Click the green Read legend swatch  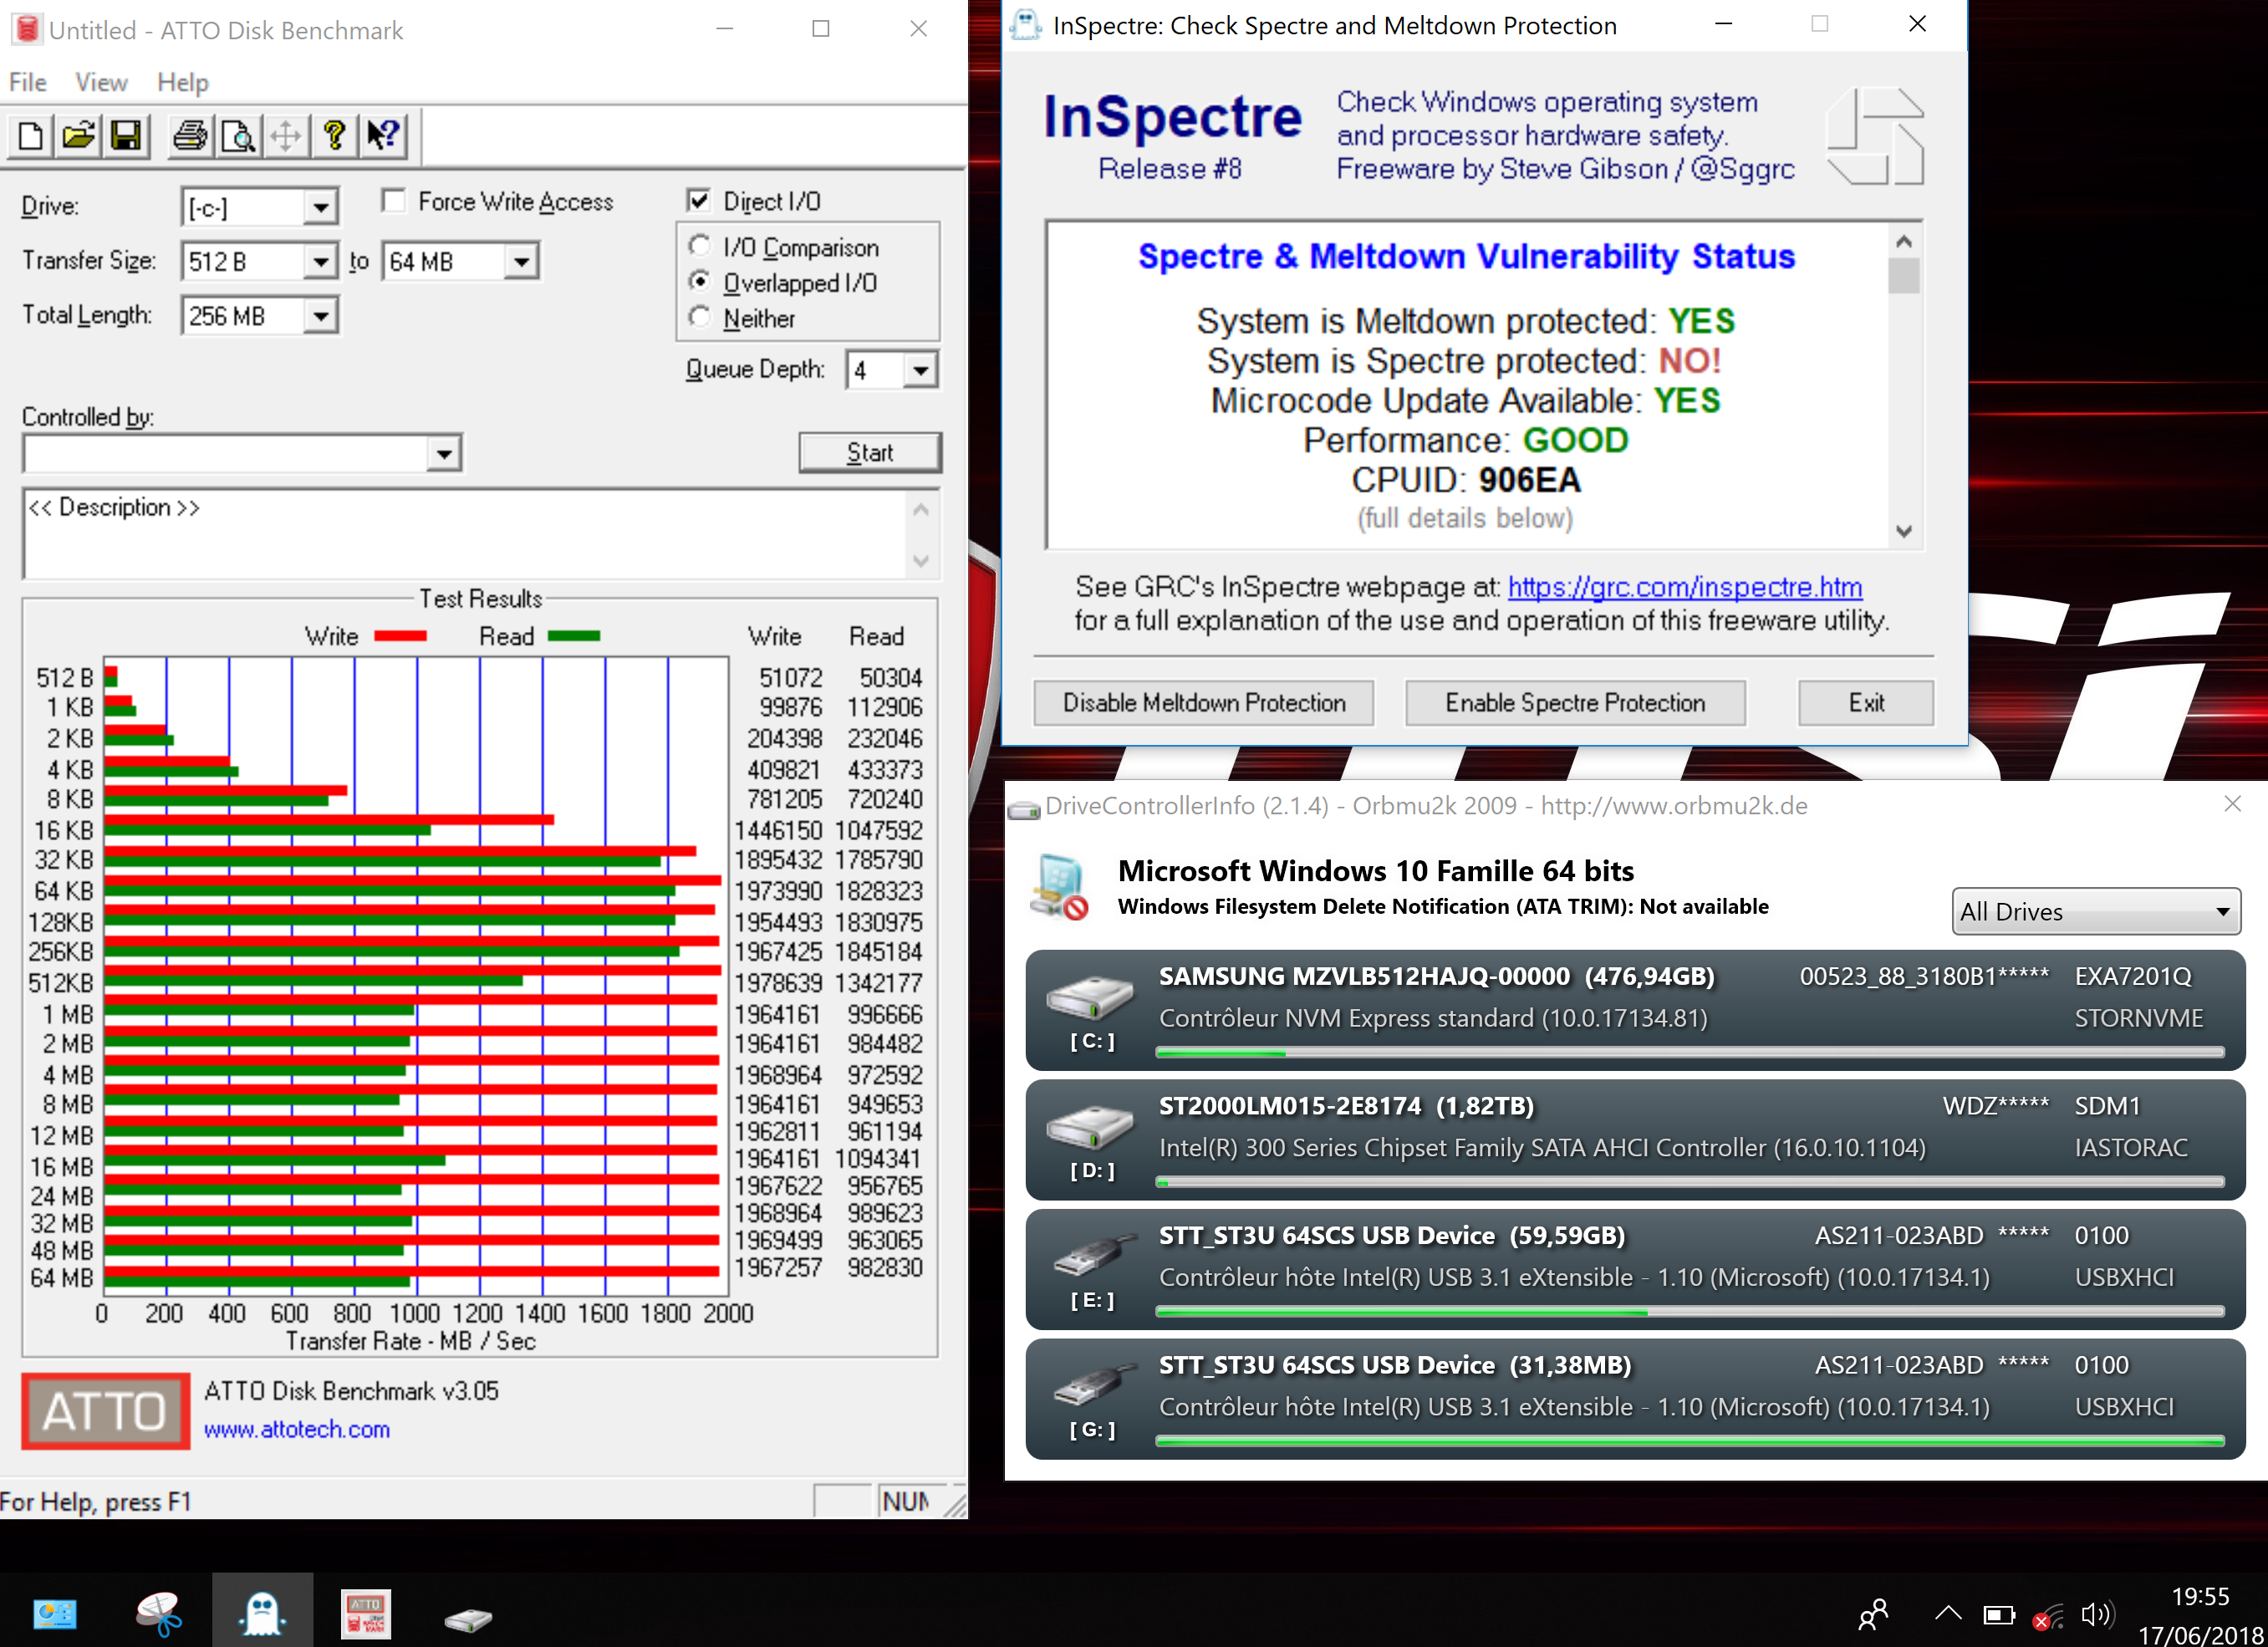tap(574, 636)
